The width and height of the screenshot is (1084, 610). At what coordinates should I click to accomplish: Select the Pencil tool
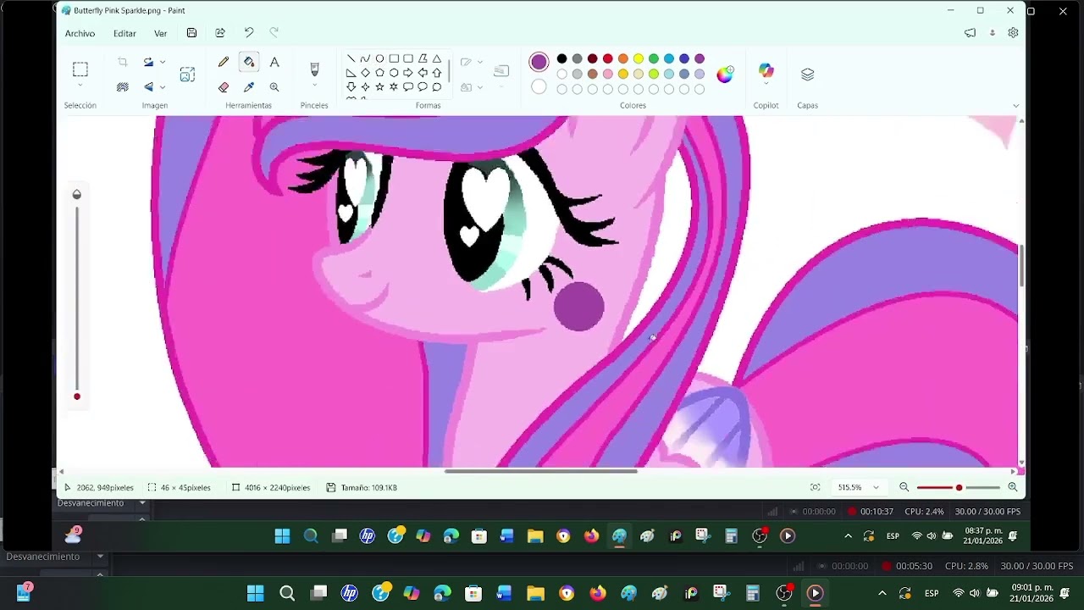click(x=224, y=62)
